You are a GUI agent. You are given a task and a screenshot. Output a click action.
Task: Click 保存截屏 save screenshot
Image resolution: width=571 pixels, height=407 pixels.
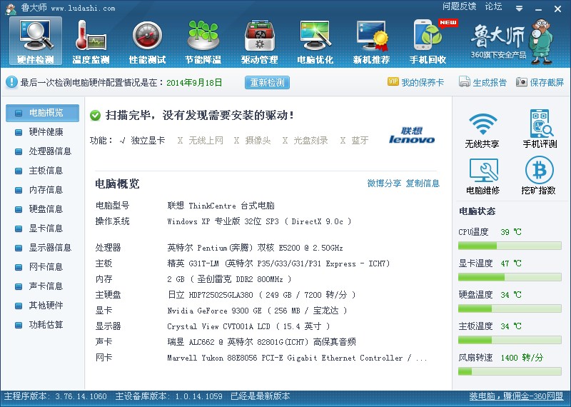(x=540, y=82)
